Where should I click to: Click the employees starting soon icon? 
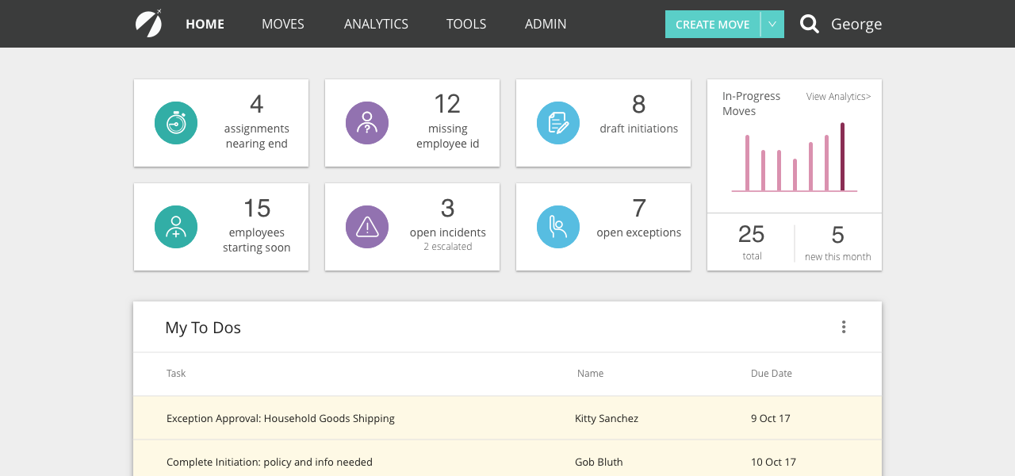[x=176, y=227]
